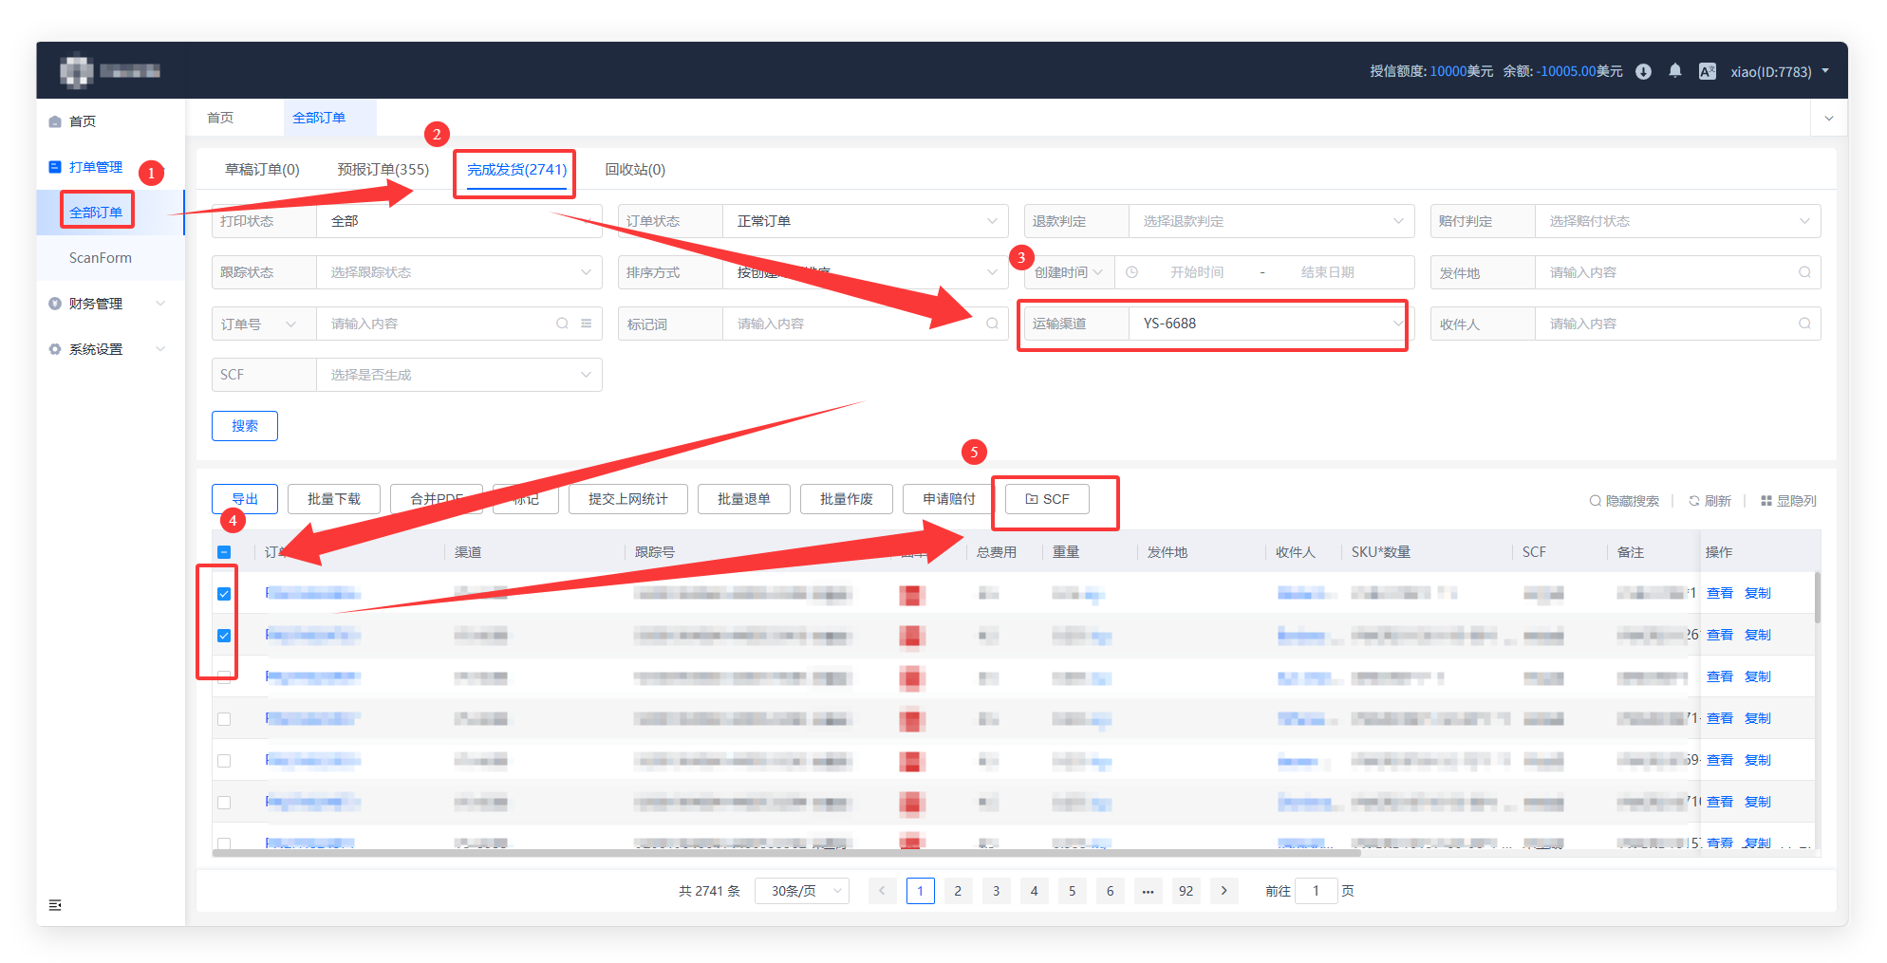Uncheck the second order row checkbox
The height and width of the screenshot is (963, 1887).
[224, 636]
